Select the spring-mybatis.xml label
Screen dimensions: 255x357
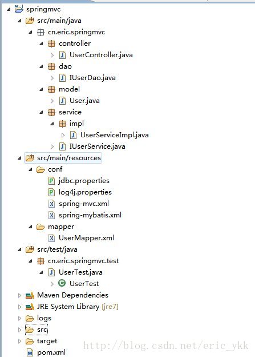click(90, 215)
